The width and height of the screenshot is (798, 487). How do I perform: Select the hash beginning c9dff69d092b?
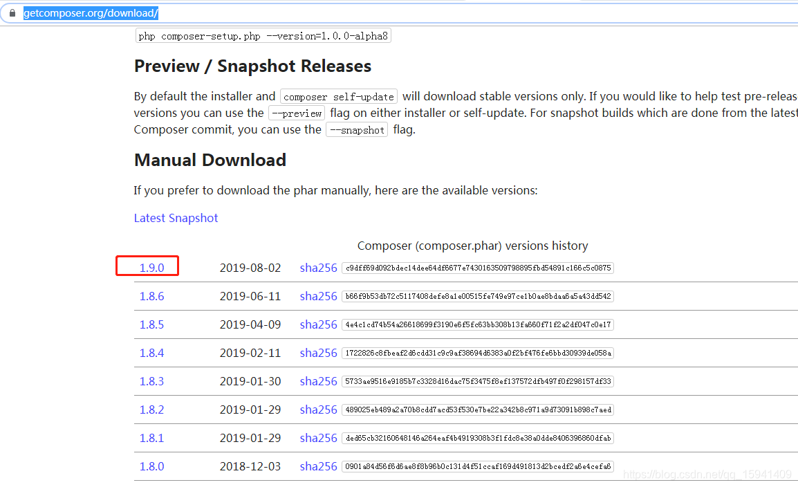pyautogui.click(x=478, y=268)
